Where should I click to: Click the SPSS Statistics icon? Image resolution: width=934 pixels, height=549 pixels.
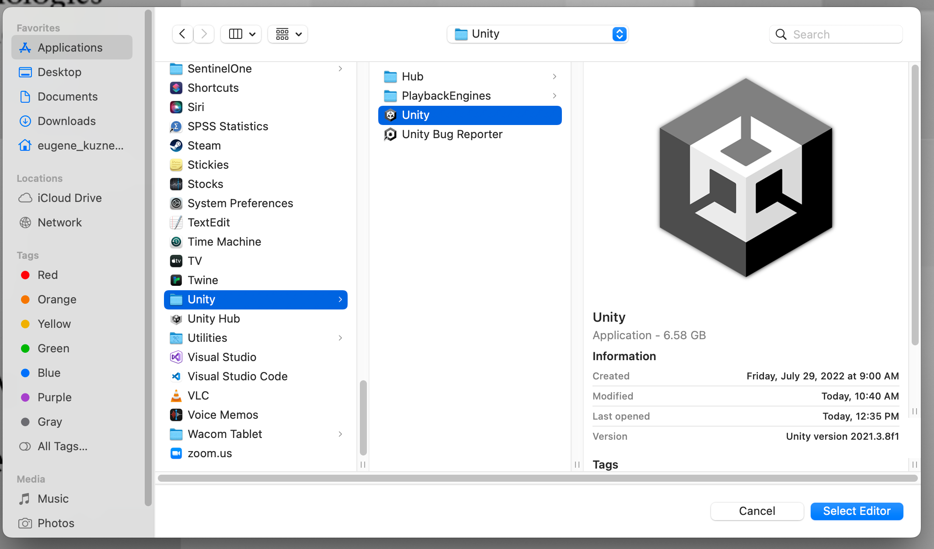176,126
